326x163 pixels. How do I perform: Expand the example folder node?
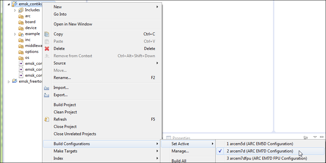tap(15, 34)
